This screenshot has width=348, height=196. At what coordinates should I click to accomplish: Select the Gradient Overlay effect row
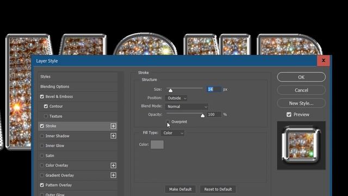[78, 175]
